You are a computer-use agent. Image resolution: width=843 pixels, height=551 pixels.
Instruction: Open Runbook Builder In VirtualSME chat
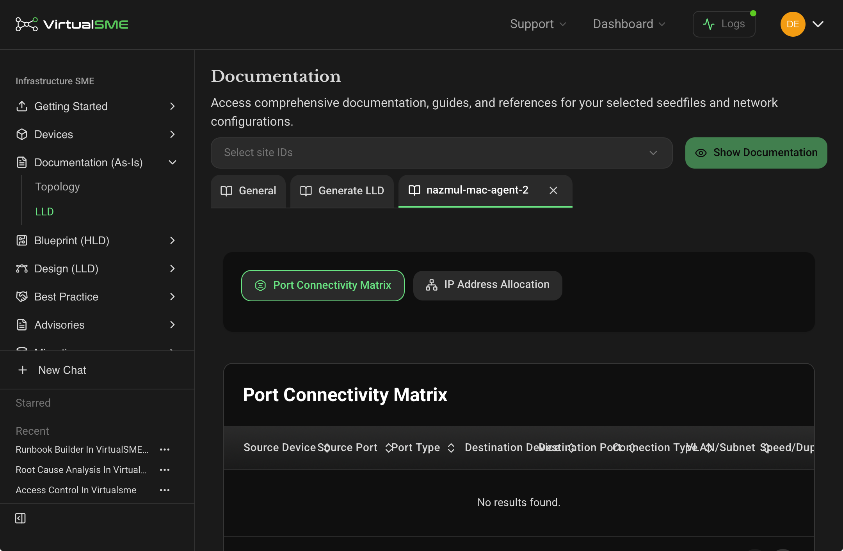82,450
